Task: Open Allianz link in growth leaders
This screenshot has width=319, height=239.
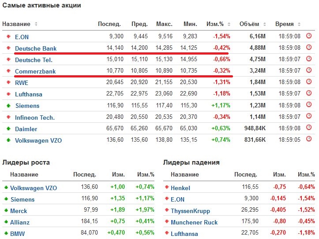Action: coord(20,222)
